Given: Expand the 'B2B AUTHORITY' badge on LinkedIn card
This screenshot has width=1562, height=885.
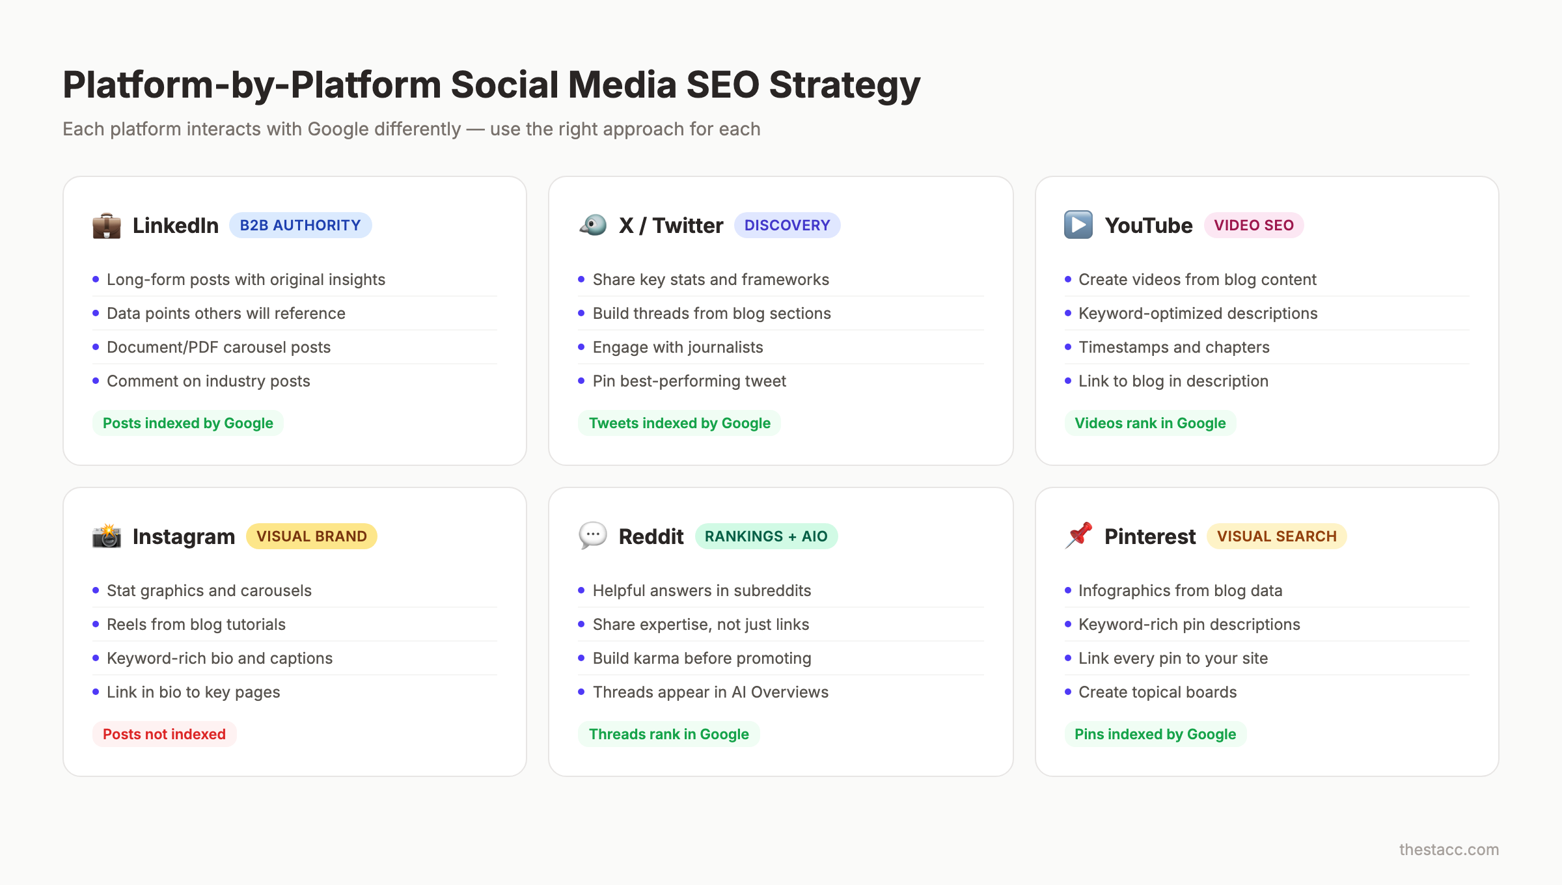Looking at the screenshot, I should [300, 225].
